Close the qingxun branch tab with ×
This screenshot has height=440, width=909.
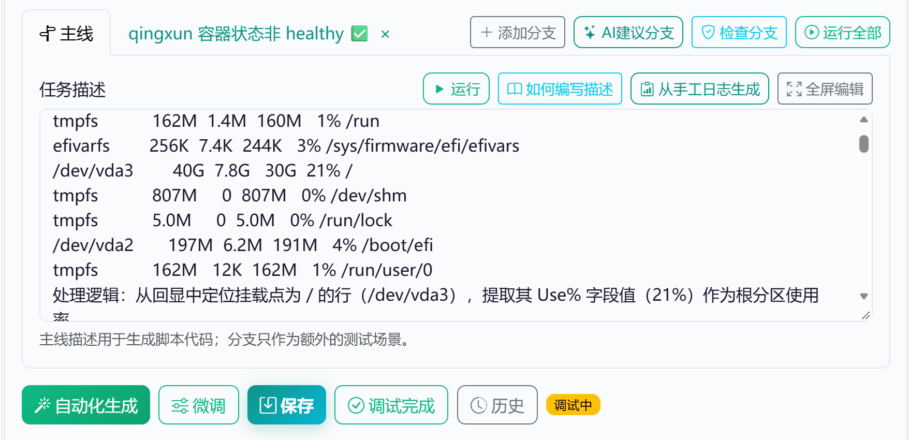point(385,34)
